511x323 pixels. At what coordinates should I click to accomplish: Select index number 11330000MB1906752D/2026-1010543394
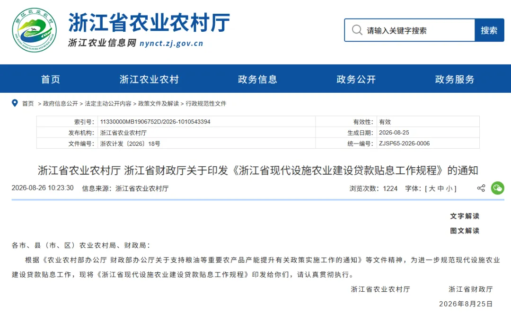point(155,122)
